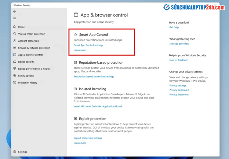Open Privacy Statement link
This screenshot has height=159, width=229.
(x=179, y=95)
